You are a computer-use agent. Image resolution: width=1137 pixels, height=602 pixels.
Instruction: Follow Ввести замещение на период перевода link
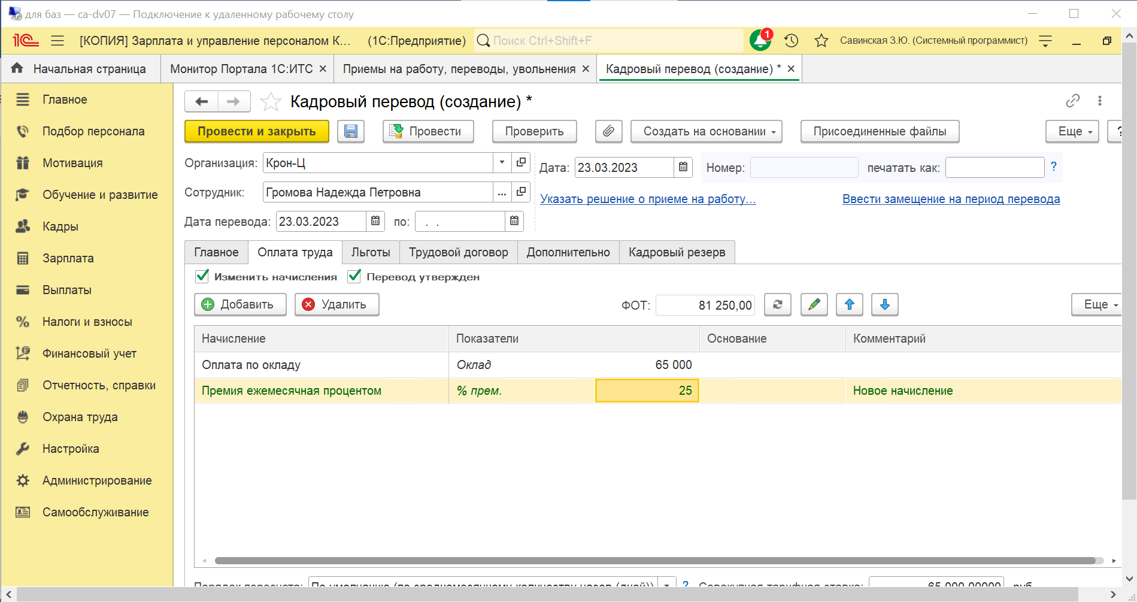click(951, 199)
